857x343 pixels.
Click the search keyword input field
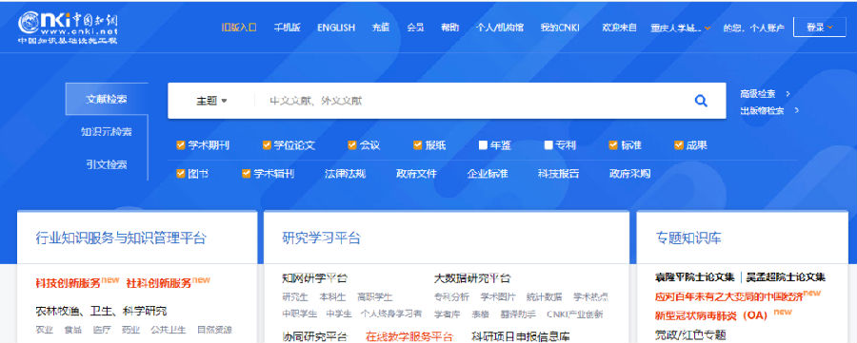tap(470, 101)
